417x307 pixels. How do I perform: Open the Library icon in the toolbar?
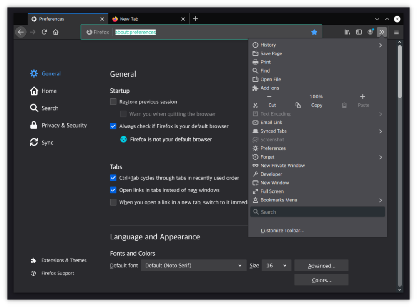(347, 32)
